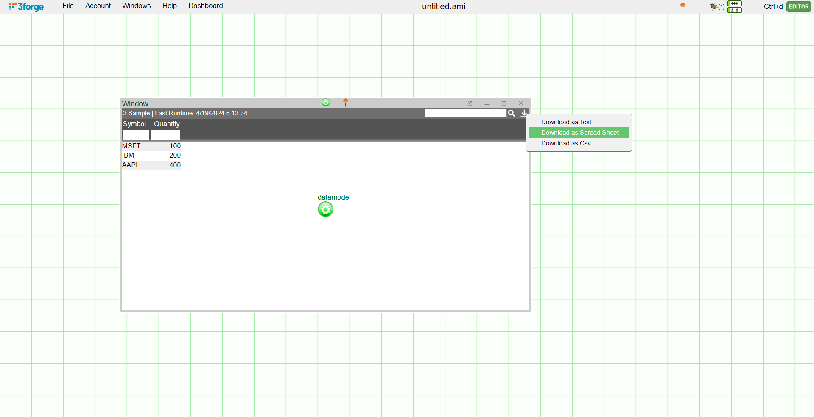Run search using the magnifier icon

[512, 113]
